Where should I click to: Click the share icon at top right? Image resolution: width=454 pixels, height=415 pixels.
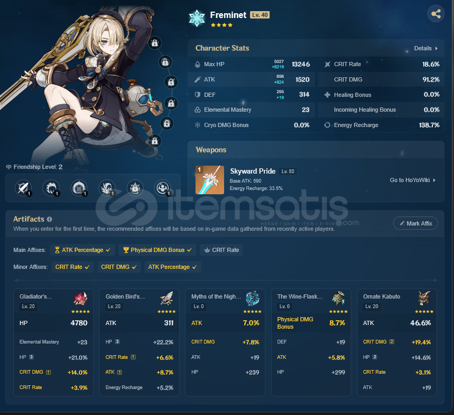coord(436,14)
